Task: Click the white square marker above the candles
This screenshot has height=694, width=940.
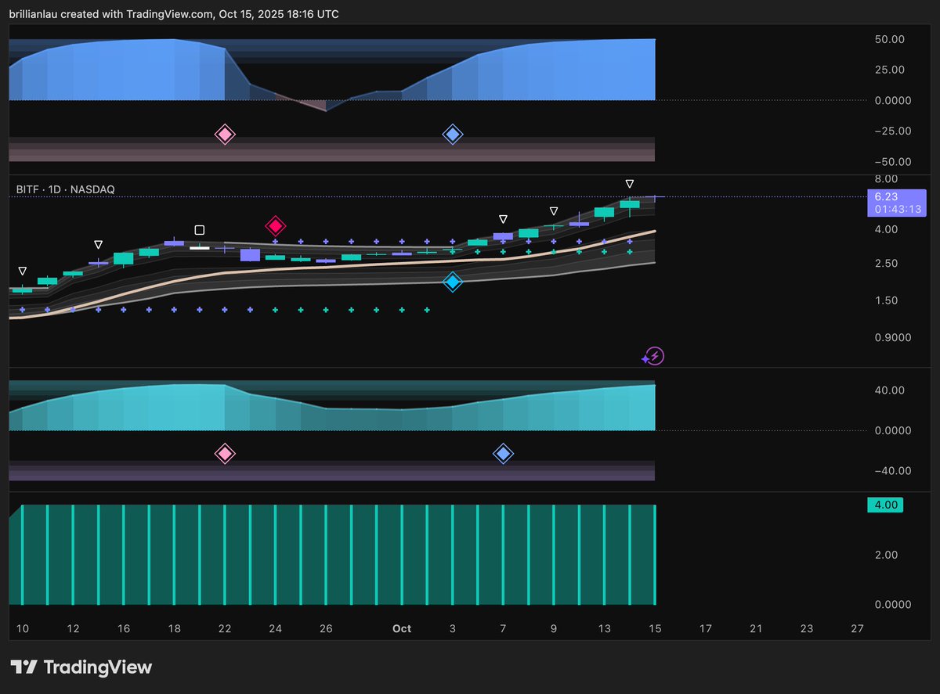Action: tap(199, 229)
